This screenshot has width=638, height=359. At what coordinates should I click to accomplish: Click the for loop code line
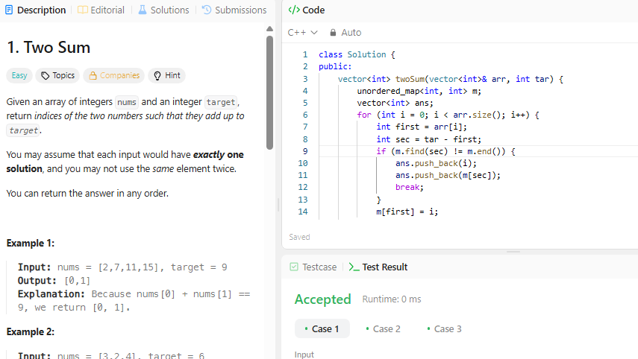click(x=448, y=115)
